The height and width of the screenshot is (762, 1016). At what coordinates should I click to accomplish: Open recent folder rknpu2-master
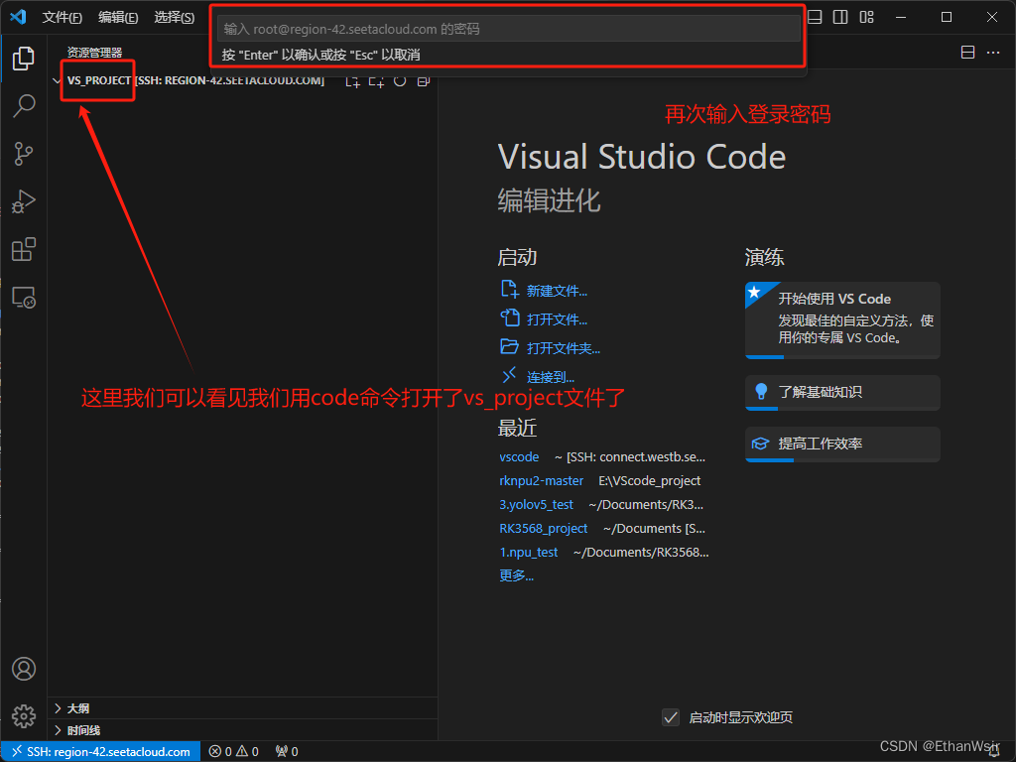[x=541, y=481]
